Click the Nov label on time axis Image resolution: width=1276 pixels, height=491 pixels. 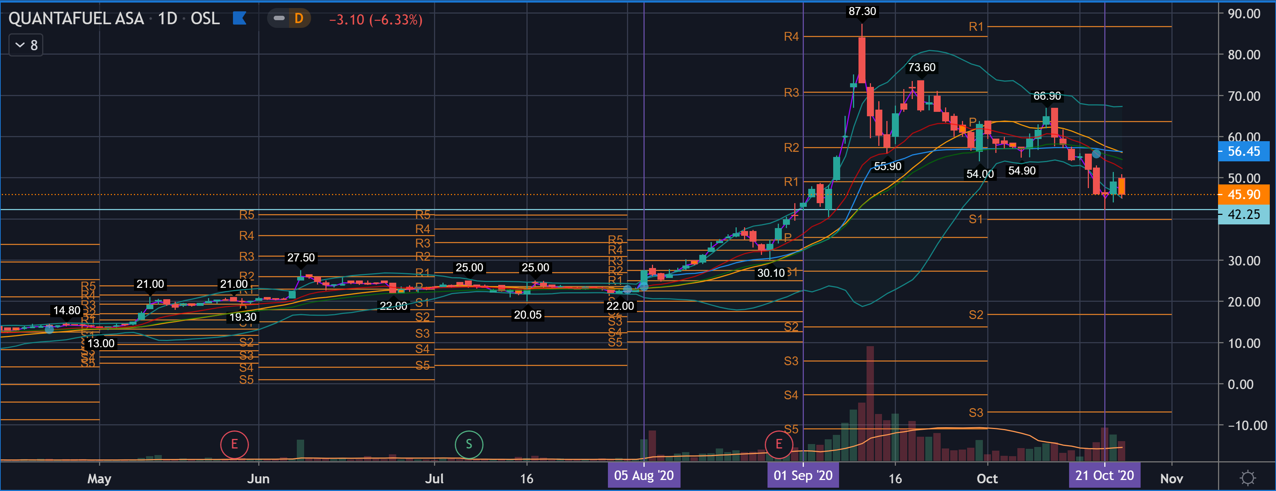click(1171, 479)
